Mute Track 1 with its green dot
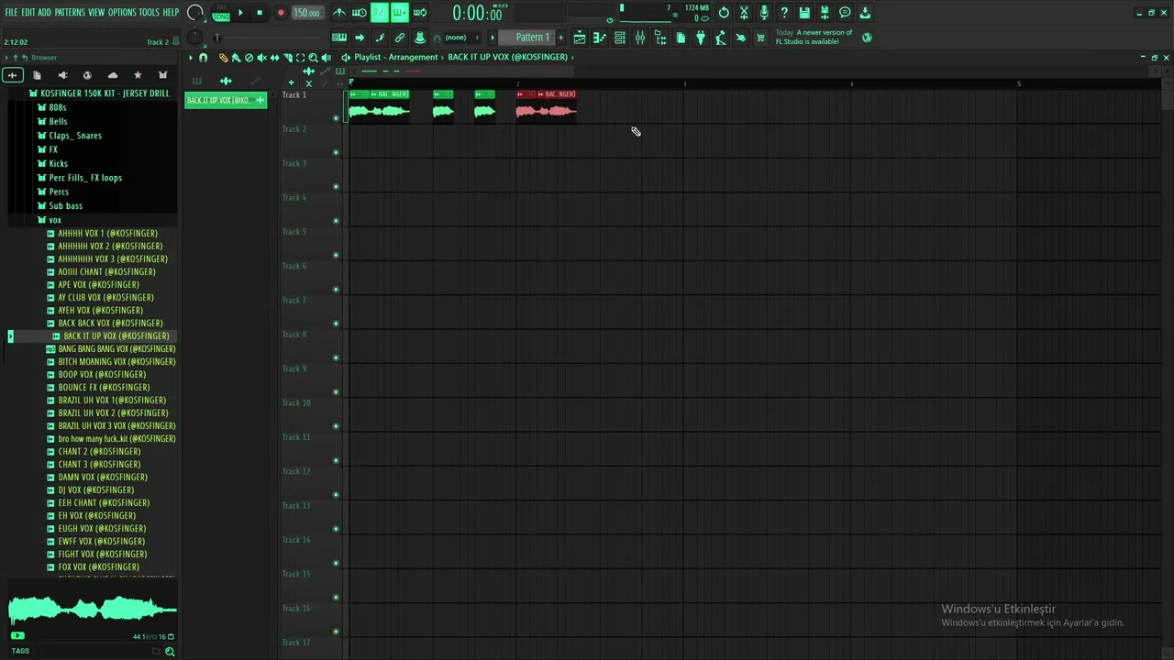Screen dimensions: 1174x660 coord(336,118)
